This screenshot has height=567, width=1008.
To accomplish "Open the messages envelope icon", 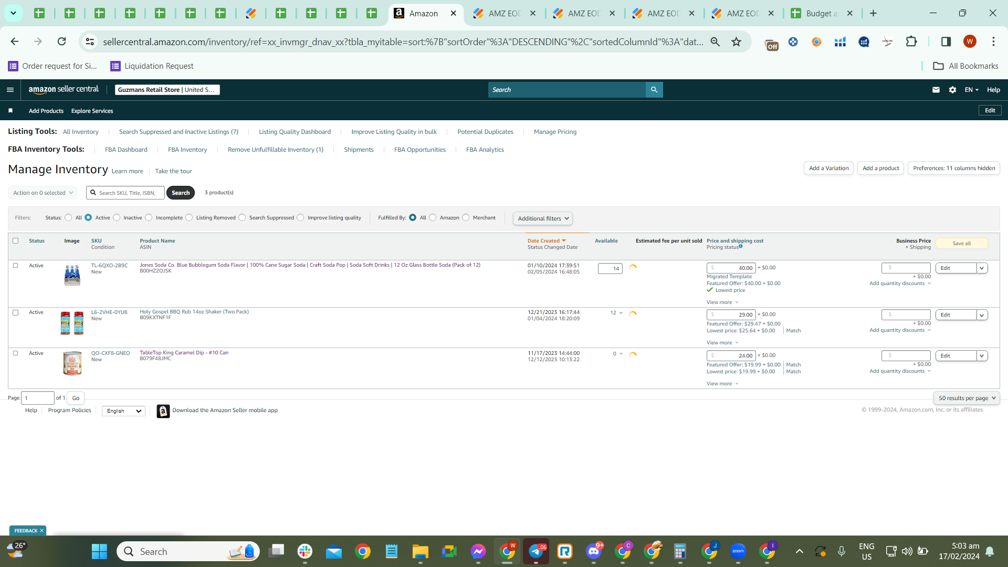I will tap(936, 90).
